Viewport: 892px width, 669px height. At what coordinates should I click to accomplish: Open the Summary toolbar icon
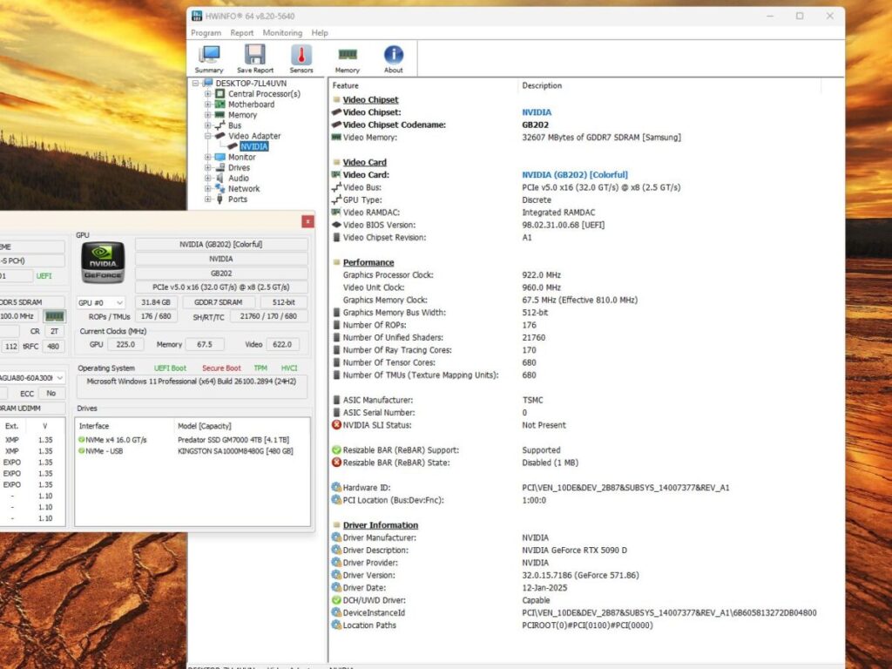click(x=209, y=59)
